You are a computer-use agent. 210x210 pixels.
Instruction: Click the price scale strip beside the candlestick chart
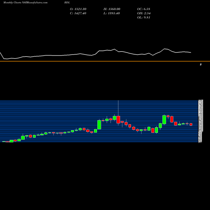click(x=201, y=121)
